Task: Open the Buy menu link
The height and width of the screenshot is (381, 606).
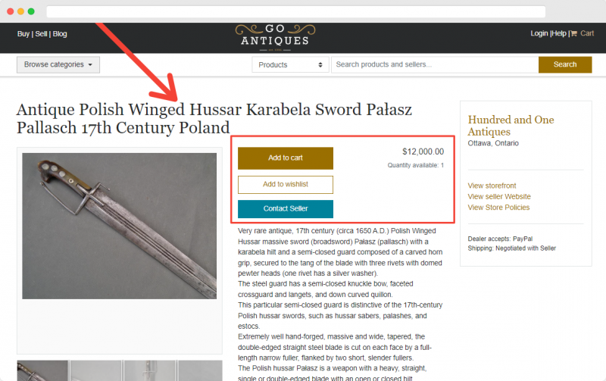Action: [x=23, y=34]
